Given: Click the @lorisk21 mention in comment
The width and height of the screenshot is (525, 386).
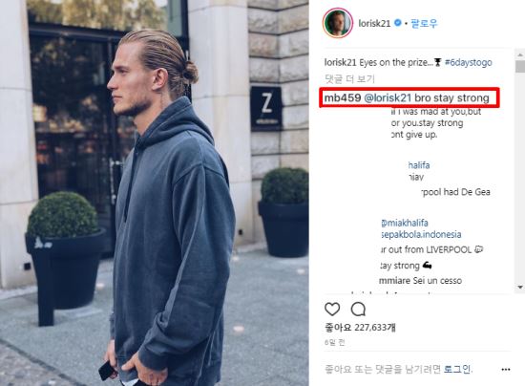Looking at the screenshot, I should (x=388, y=97).
